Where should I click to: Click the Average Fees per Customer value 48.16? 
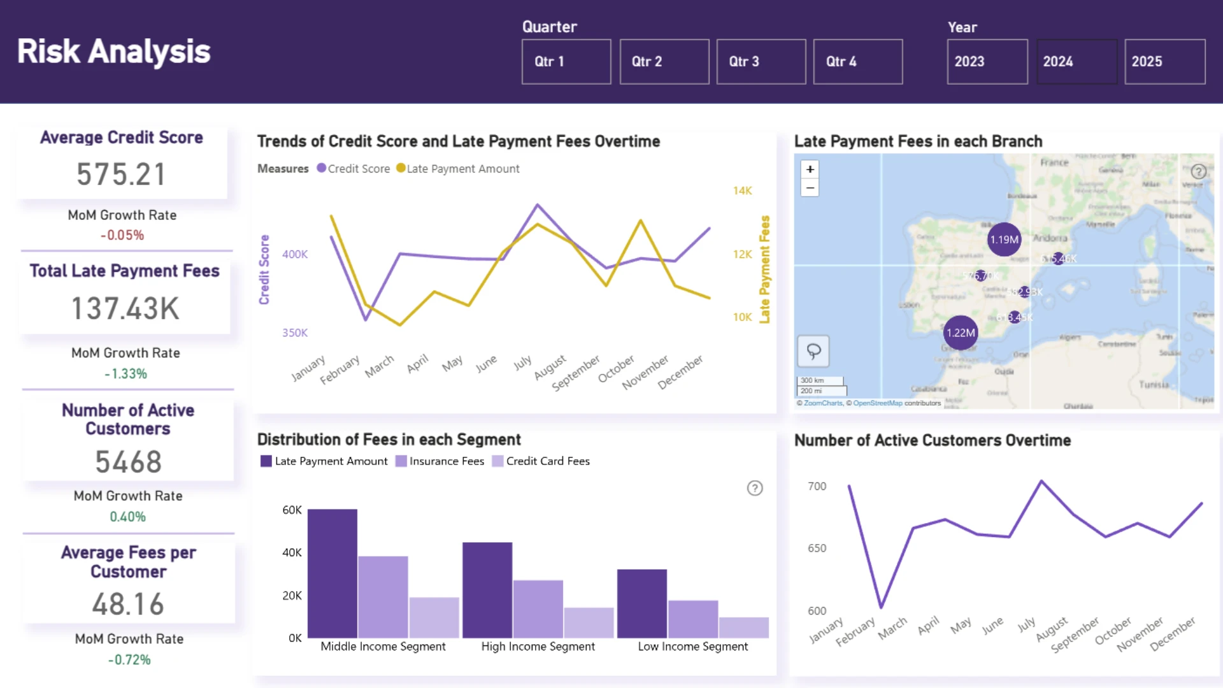[x=128, y=605]
